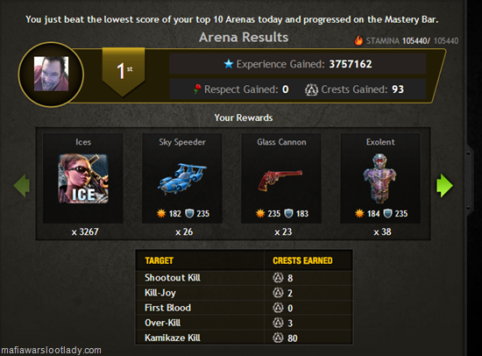Click the blue Sky Speeder vehicle icon
The height and width of the screenshot is (356, 482).
pos(182,179)
